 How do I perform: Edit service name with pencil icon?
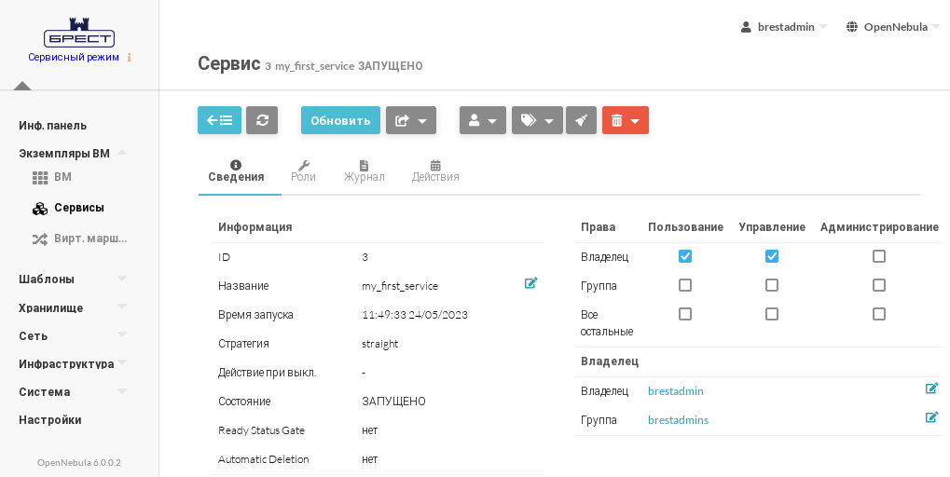click(x=530, y=283)
